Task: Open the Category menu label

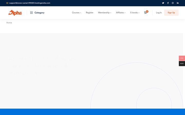Action: click(39, 13)
